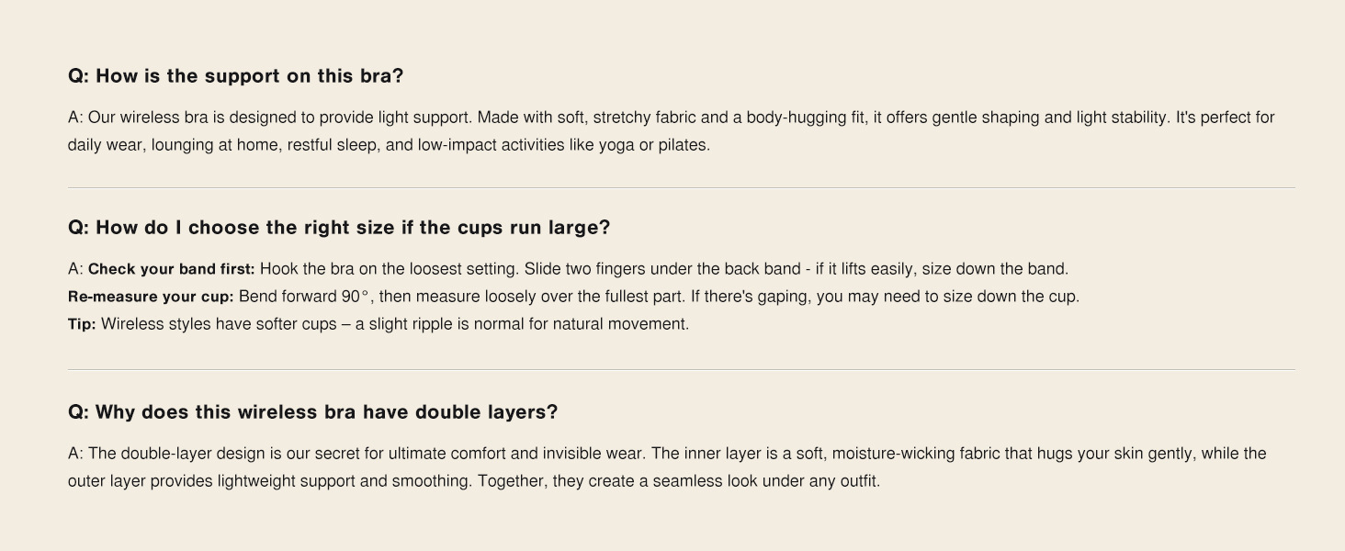Select the question about bra support
1345x551 pixels.
(x=235, y=76)
